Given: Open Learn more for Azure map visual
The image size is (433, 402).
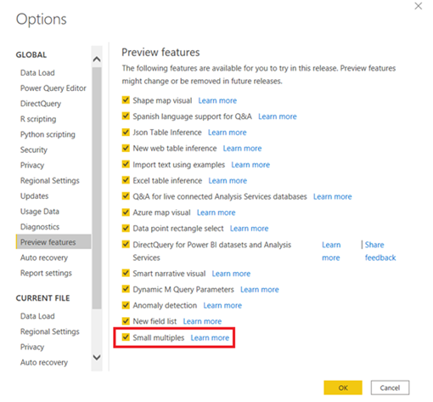Looking at the screenshot, I should pyautogui.click(x=216, y=212).
